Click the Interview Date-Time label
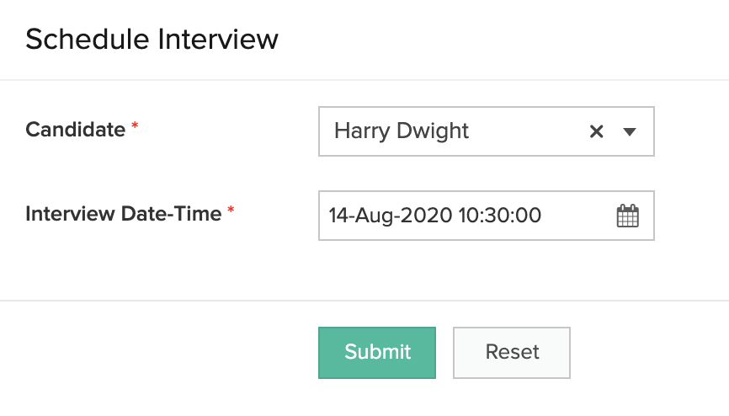Screen dimensions: 729x416 click(x=123, y=214)
